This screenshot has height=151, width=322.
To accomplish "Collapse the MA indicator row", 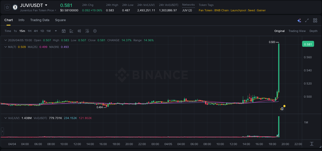I will (5, 47).
